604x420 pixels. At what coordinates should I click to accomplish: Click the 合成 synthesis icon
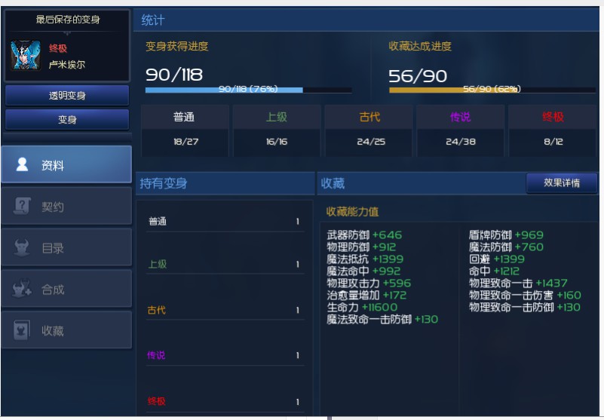point(23,290)
